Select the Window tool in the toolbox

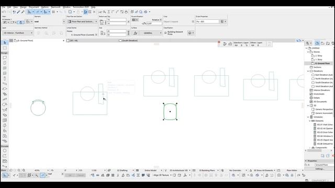tap(5, 68)
